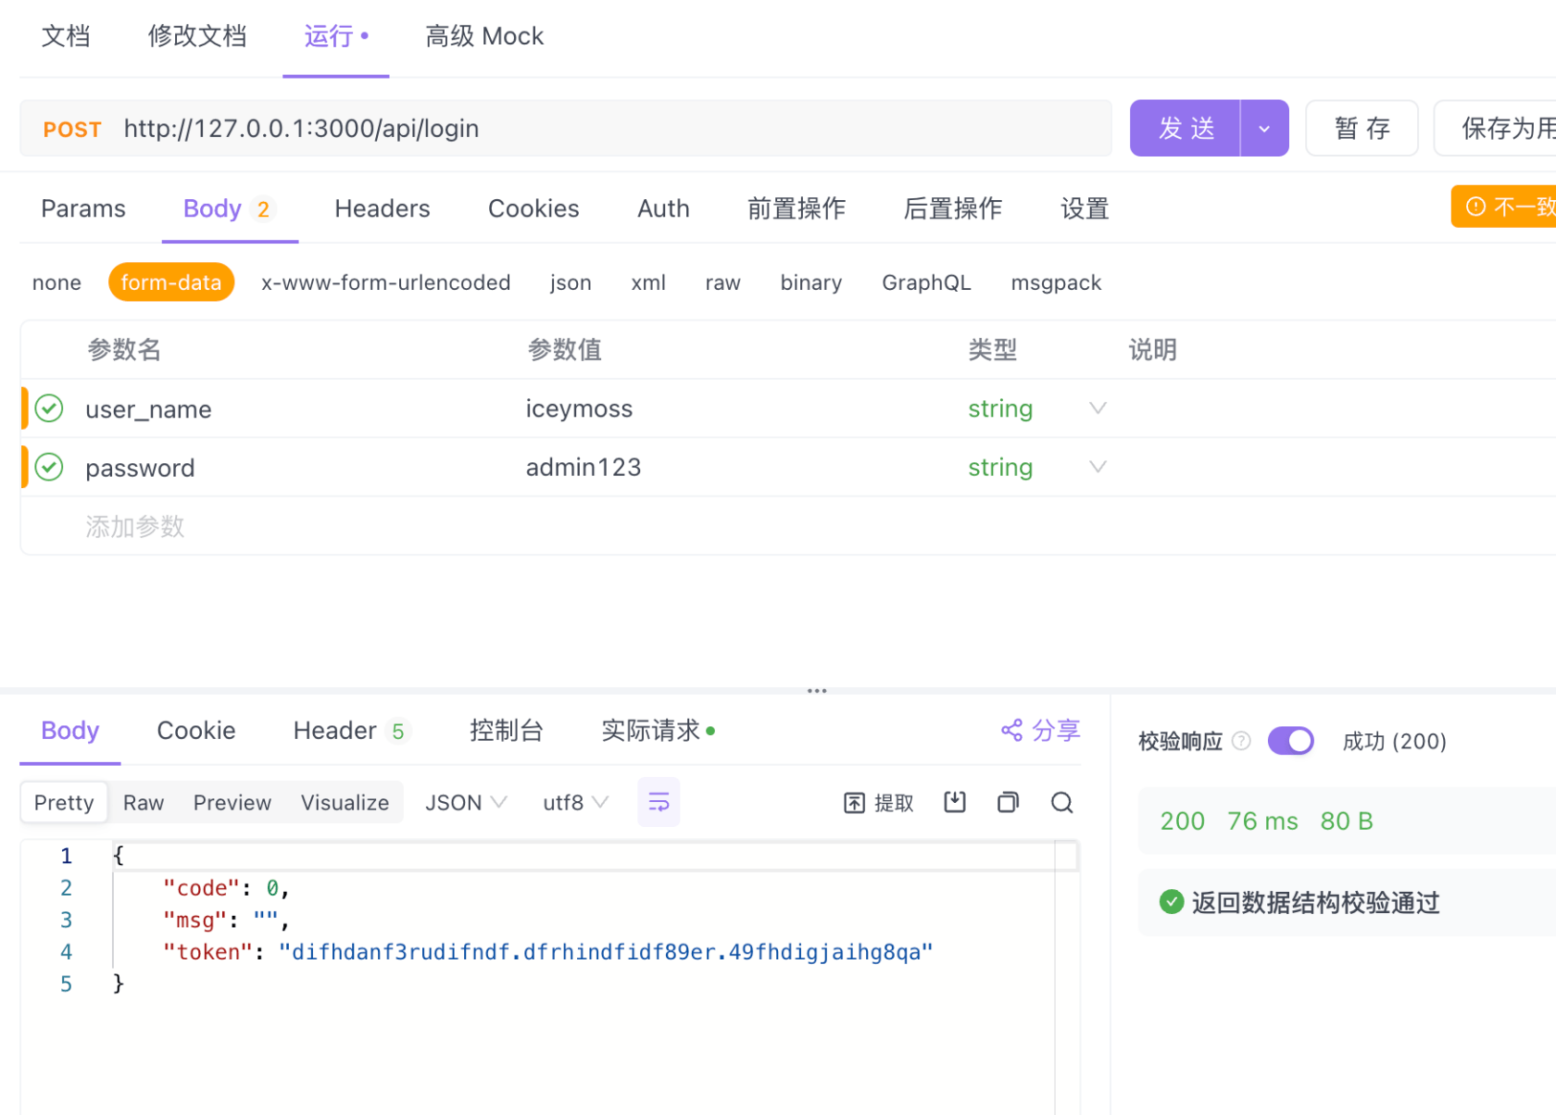The image size is (1556, 1115).
Task: Click the 76 ms response time
Action: 1262,821
